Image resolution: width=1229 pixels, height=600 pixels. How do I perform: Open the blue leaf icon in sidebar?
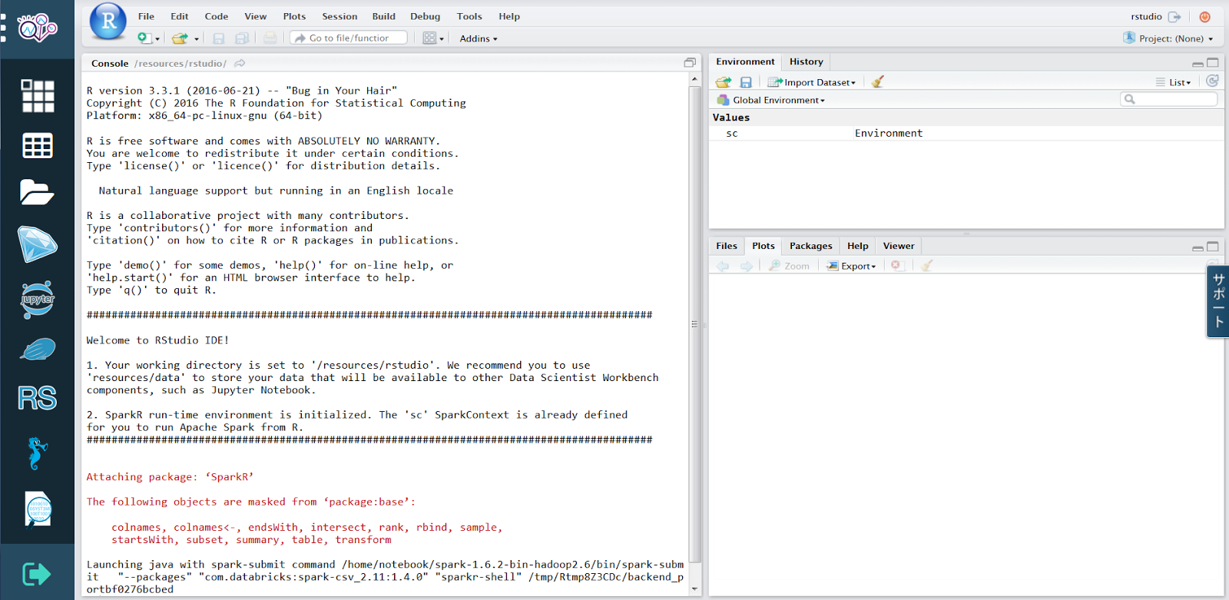click(38, 350)
